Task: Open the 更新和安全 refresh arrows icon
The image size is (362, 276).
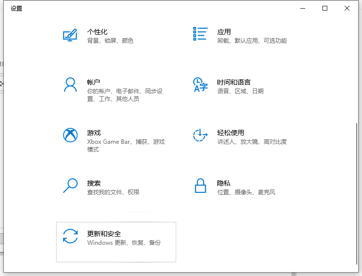Action: click(x=70, y=236)
